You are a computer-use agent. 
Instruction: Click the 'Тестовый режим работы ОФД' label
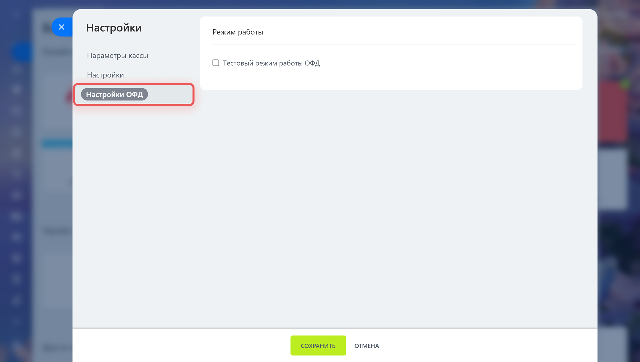(271, 63)
